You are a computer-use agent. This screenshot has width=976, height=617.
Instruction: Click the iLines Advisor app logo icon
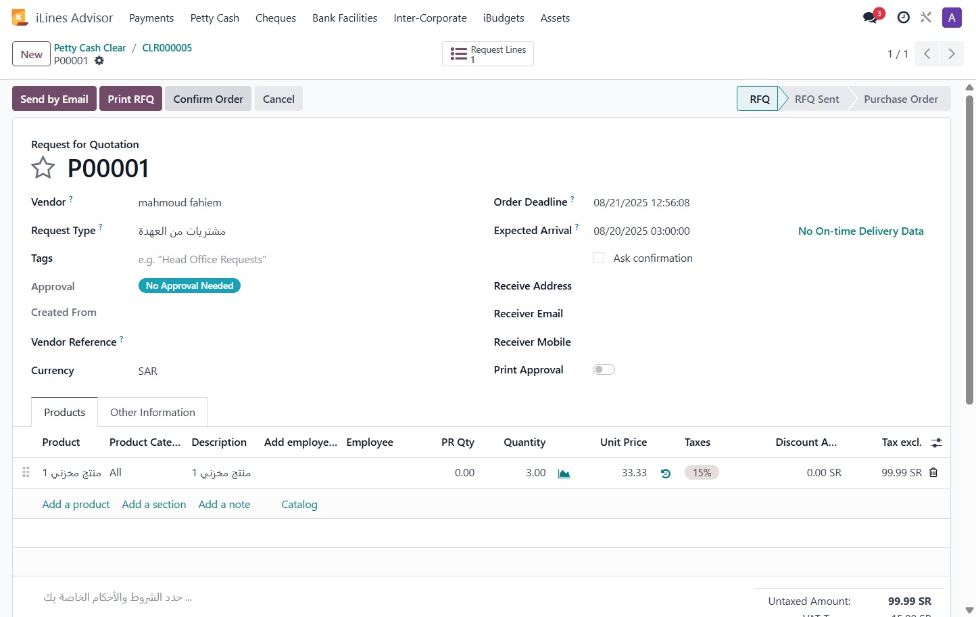20,18
